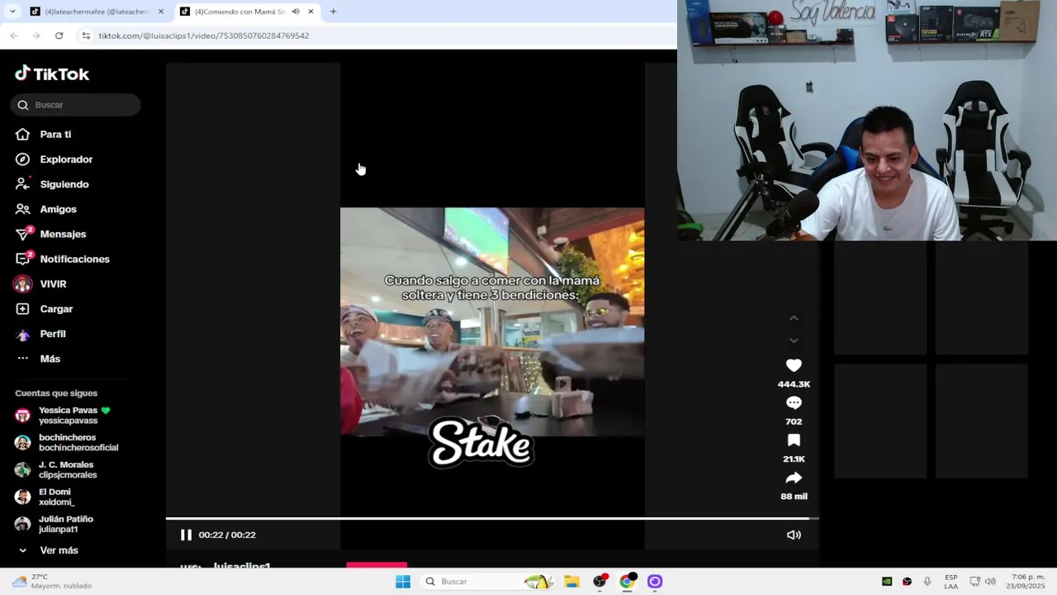This screenshot has width=1057, height=595.
Task: Like the video with heart icon
Action: pos(794,365)
